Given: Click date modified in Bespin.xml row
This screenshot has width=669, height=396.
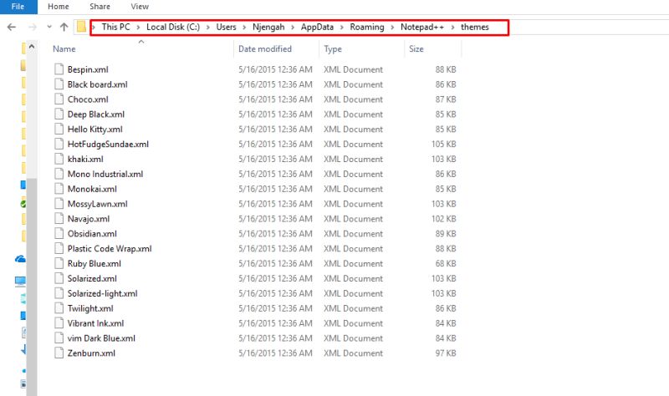Looking at the screenshot, I should point(275,69).
